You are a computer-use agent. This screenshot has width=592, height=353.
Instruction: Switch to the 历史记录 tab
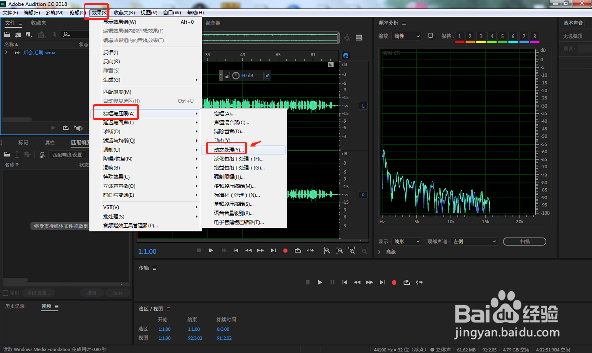pos(15,306)
